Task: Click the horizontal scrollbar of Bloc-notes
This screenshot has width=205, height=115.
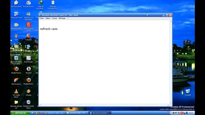Action: coord(104,105)
